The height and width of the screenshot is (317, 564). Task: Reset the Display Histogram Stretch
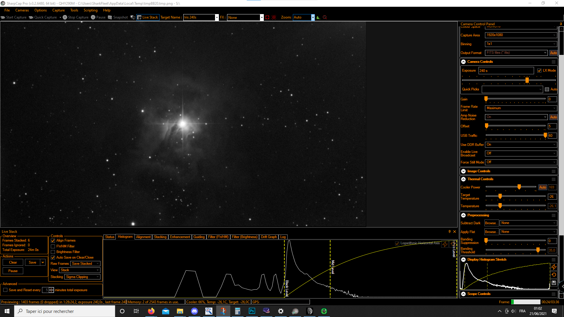pyautogui.click(x=554, y=275)
